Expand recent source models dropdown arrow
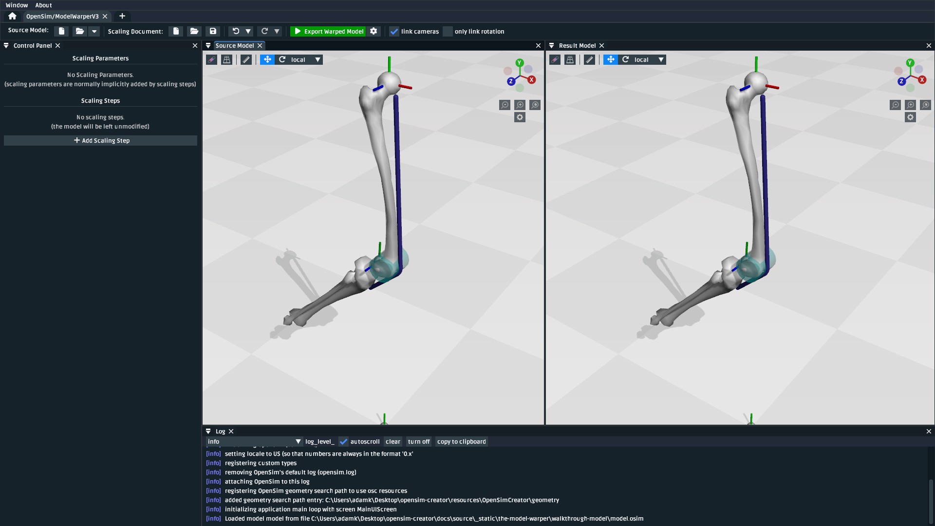935x526 pixels. [94, 31]
